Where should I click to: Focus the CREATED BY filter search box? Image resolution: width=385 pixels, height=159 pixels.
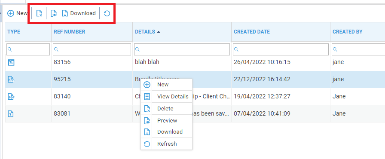358,49
